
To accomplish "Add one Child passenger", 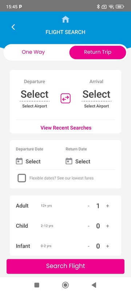I will pyautogui.click(x=107, y=226).
